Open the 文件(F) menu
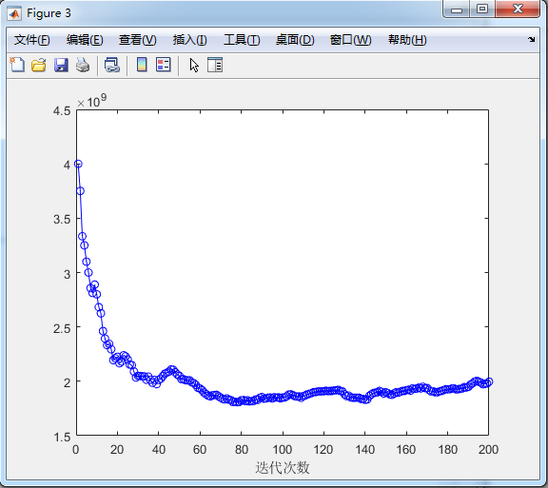548x488 pixels. click(x=31, y=40)
